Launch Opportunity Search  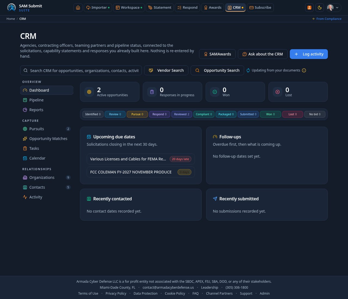(x=217, y=70)
